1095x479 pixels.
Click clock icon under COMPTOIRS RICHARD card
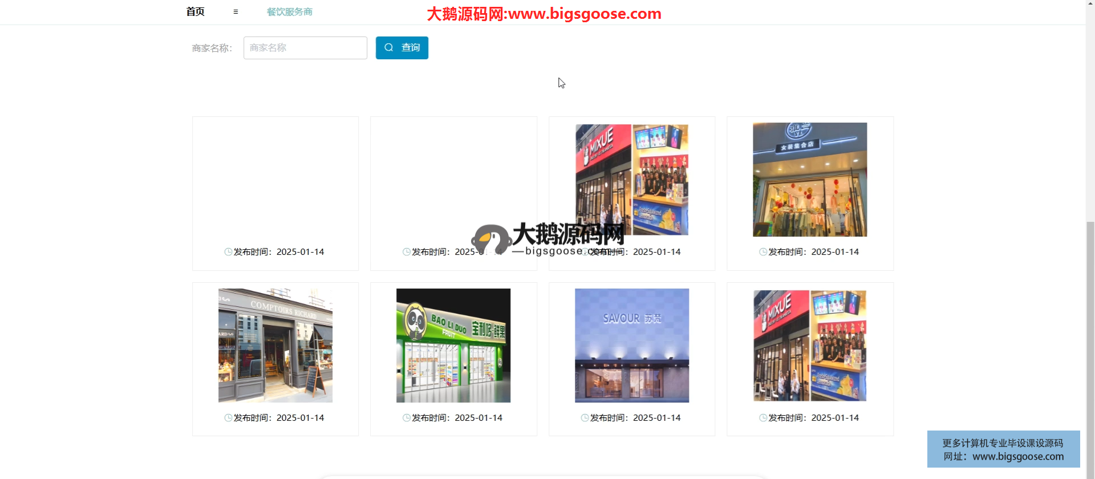click(228, 418)
